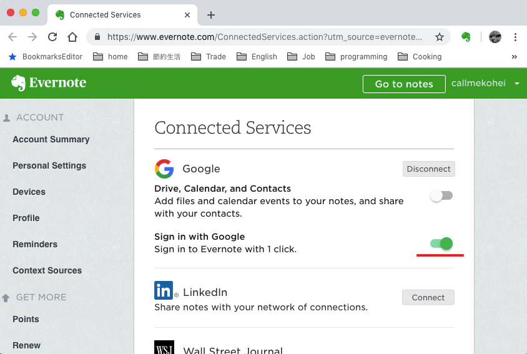Open the English bookmarks folder
The height and width of the screenshot is (354, 527).
[257, 57]
